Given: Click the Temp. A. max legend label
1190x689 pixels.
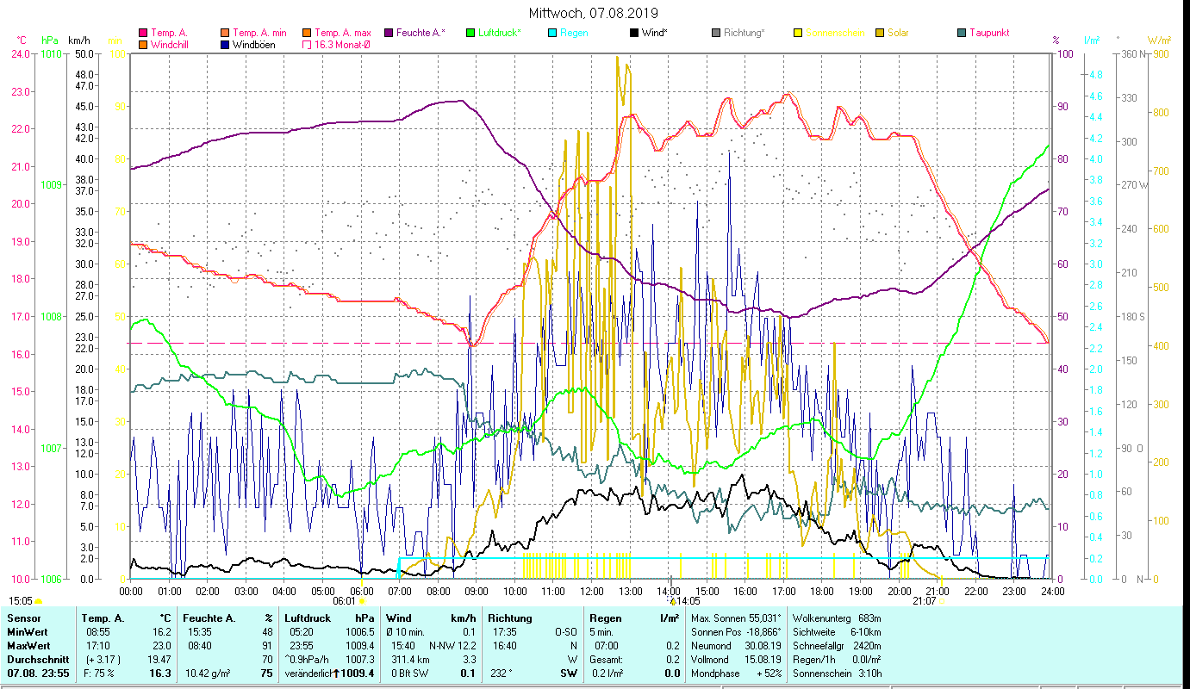Looking at the screenshot, I should click(345, 33).
